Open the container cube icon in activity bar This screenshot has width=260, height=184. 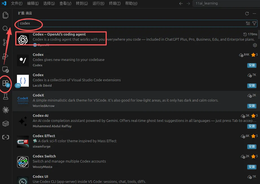pos(6,124)
